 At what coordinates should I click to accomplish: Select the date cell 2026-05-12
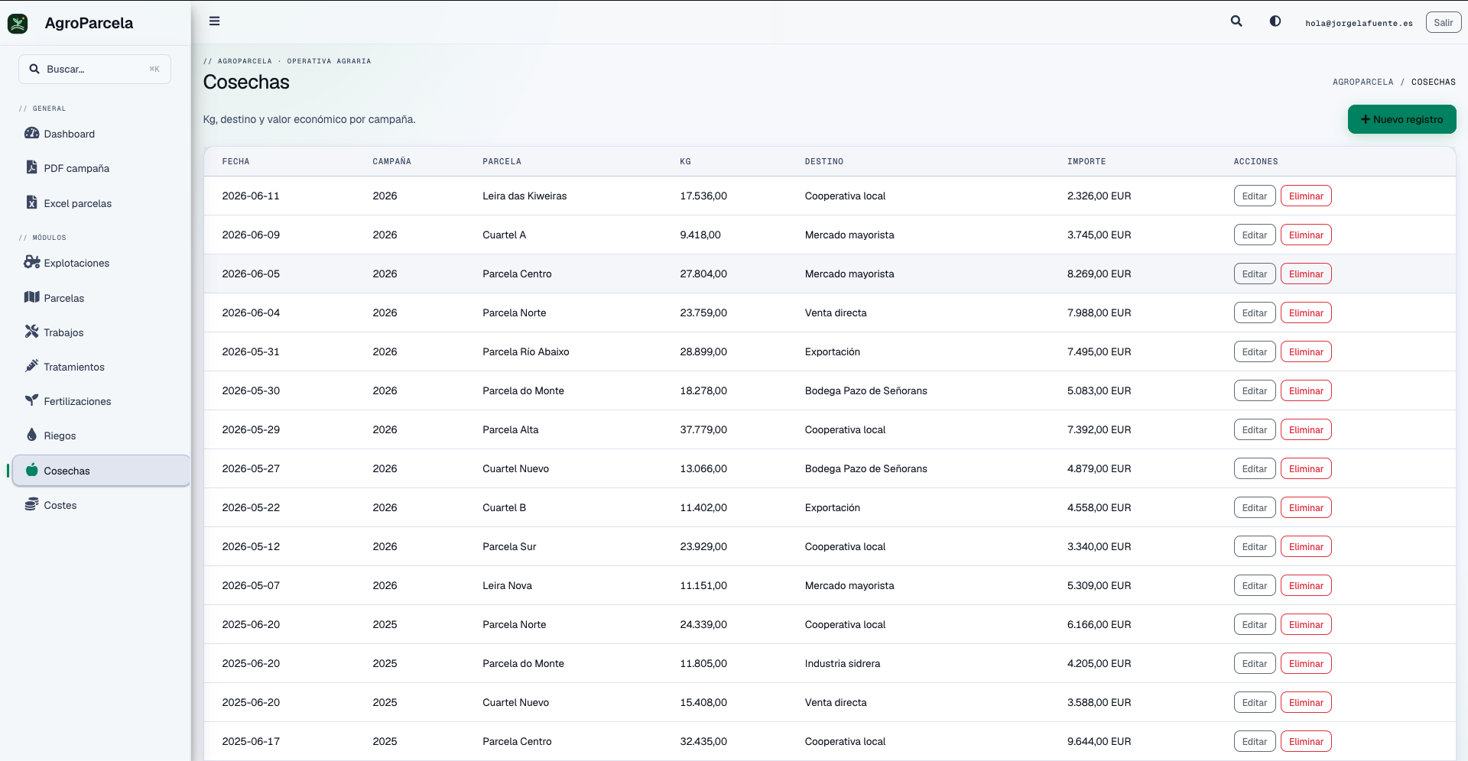coord(251,546)
